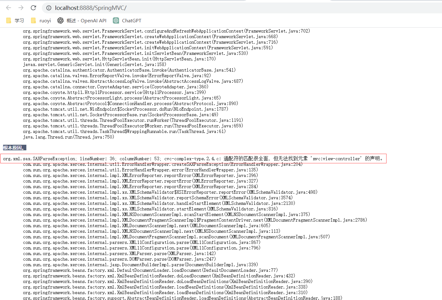Click the javax.servlet.GenericServlet.init line
The image size is (442, 300).
95,64
